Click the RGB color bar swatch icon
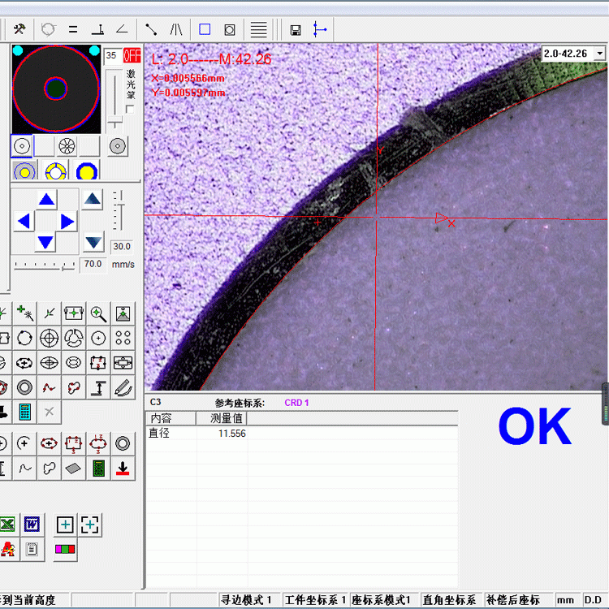 click(x=66, y=550)
